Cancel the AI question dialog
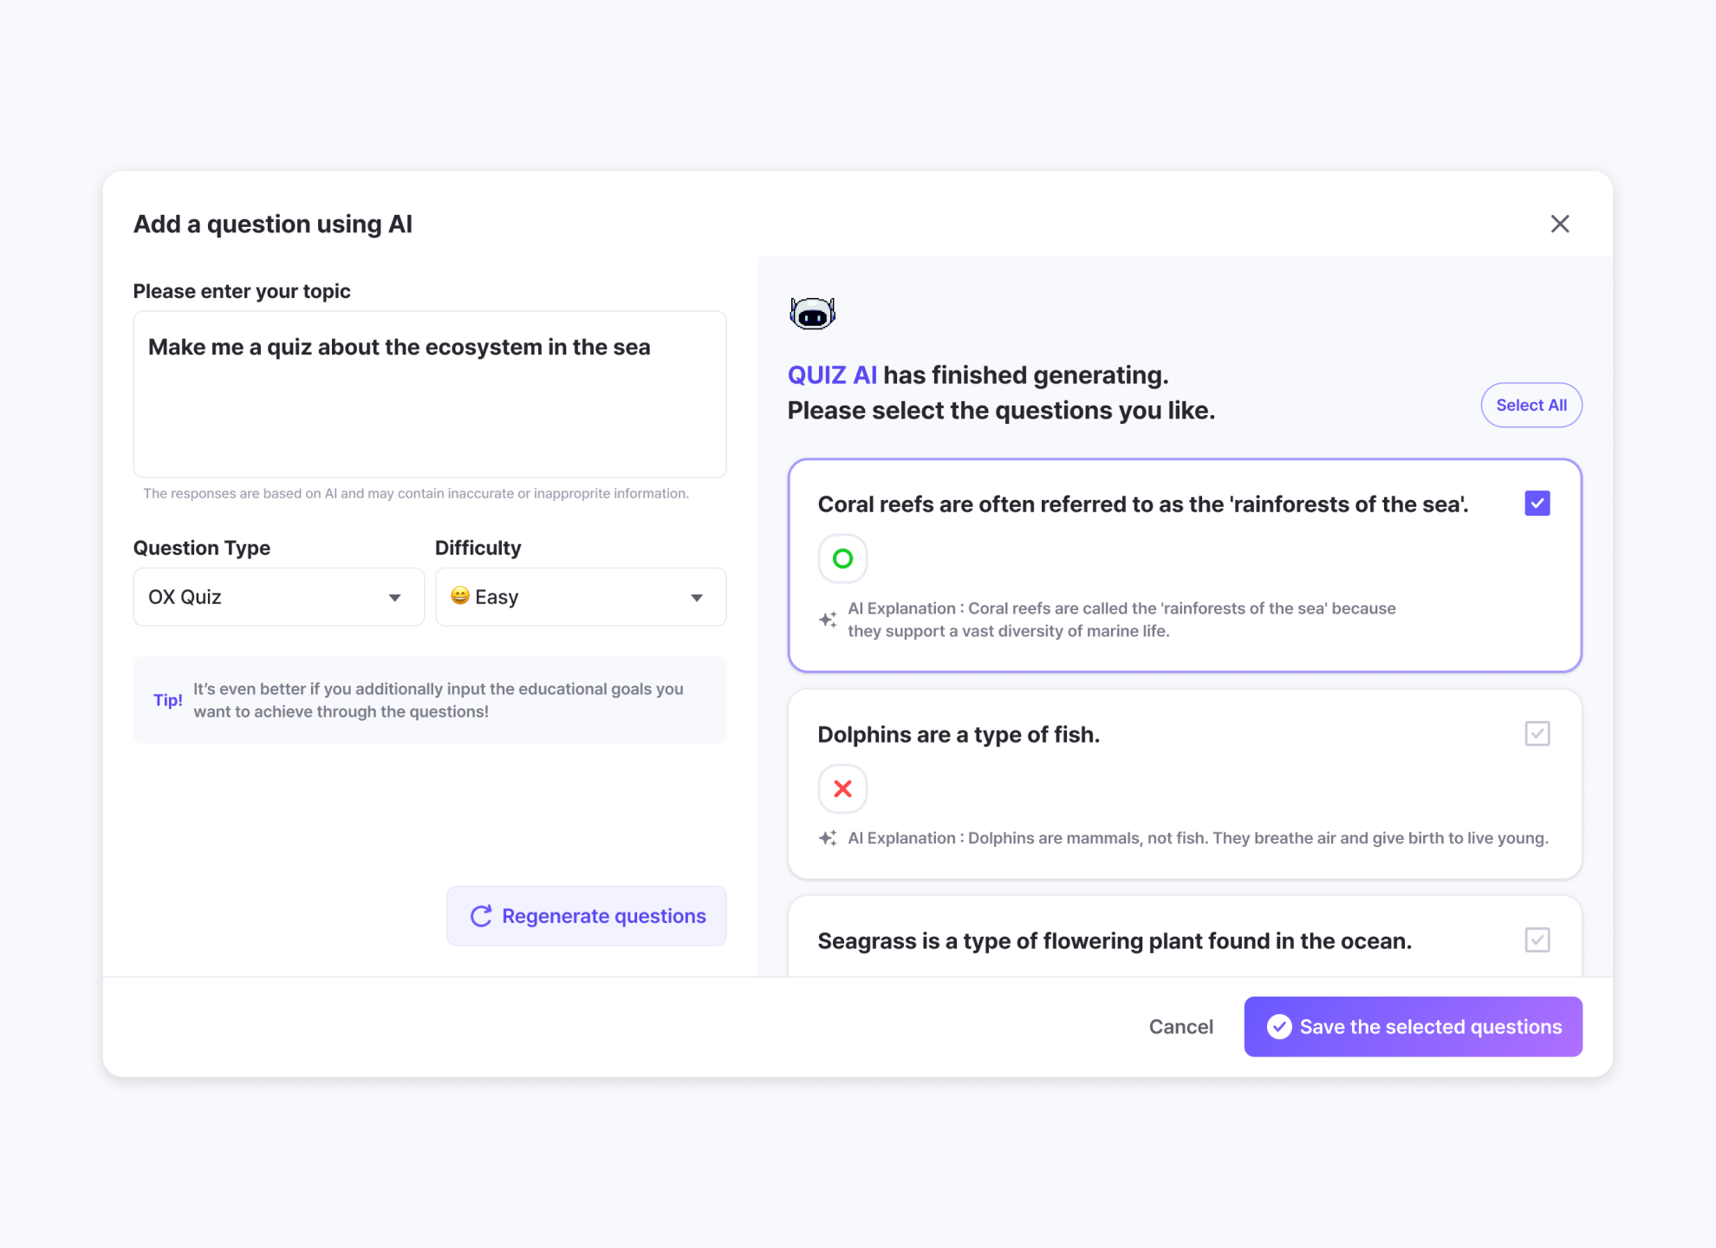1716x1248 pixels. click(x=1180, y=1027)
